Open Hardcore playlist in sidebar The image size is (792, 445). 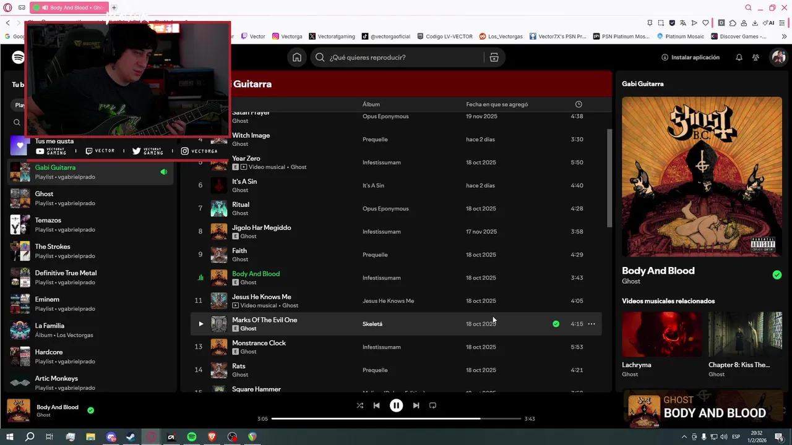click(90, 357)
